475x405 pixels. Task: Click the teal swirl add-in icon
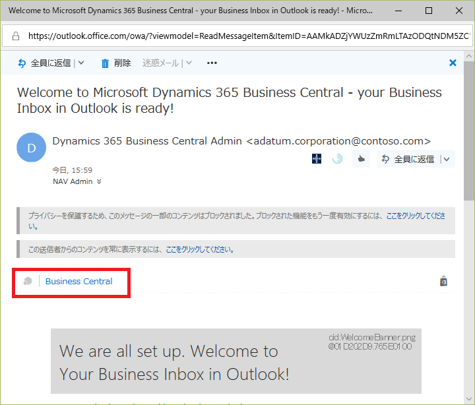pos(337,158)
